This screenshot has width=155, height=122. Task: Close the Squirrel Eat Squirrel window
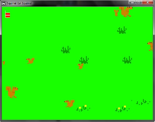148,2
